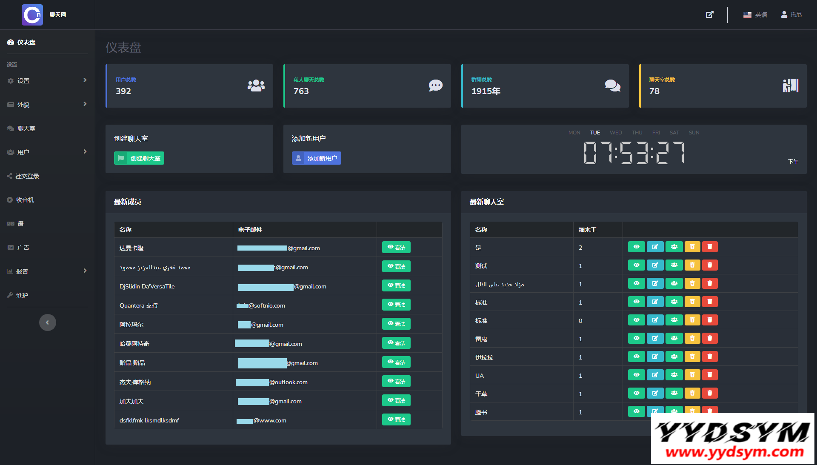Click 看法 button for 达曼卡隆 member
This screenshot has height=465, width=817.
click(x=396, y=247)
